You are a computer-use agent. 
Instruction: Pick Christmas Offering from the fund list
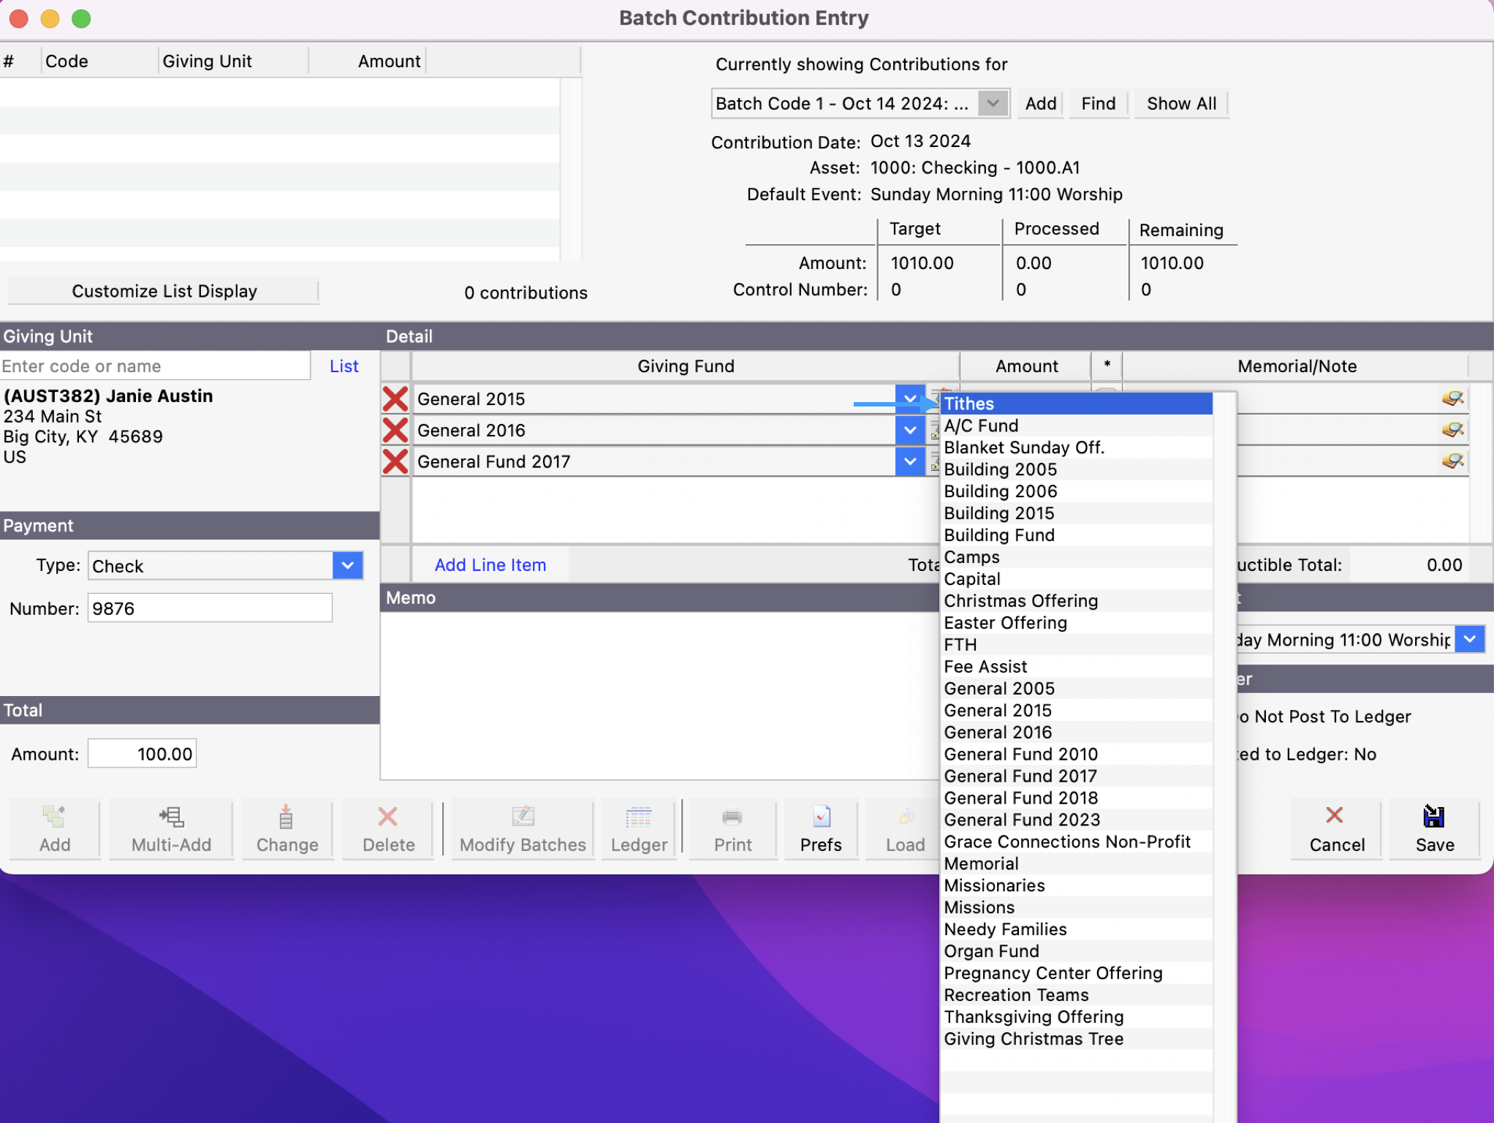pyautogui.click(x=1020, y=601)
